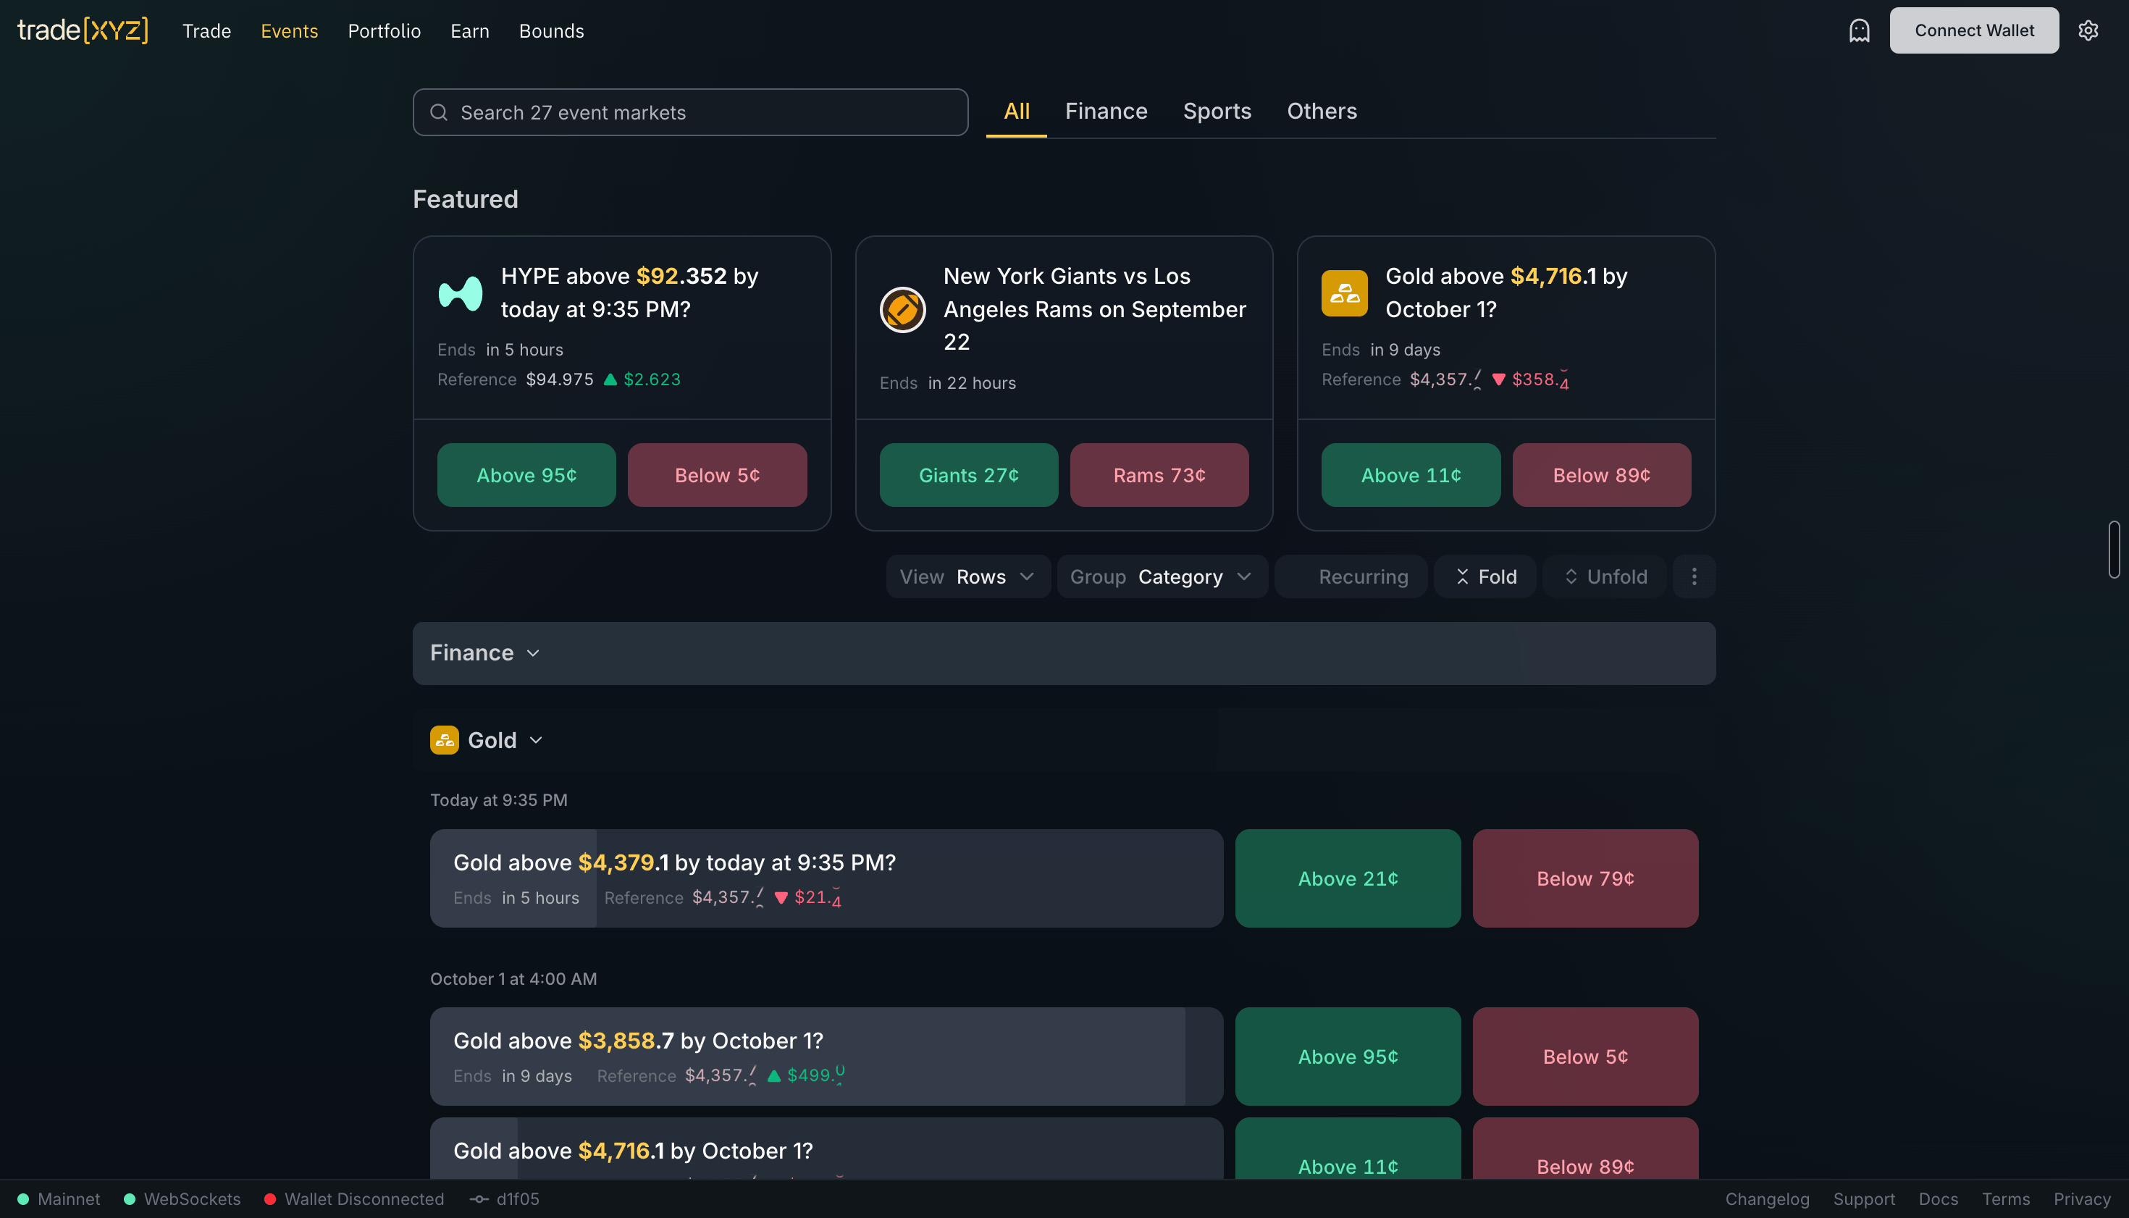The width and height of the screenshot is (2129, 1218).
Task: Click the football icon on Giants vs Rams card
Action: click(x=902, y=309)
